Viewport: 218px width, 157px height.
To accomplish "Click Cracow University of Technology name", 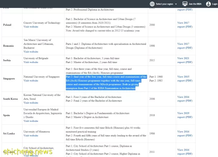I will click(x=42, y=23).
